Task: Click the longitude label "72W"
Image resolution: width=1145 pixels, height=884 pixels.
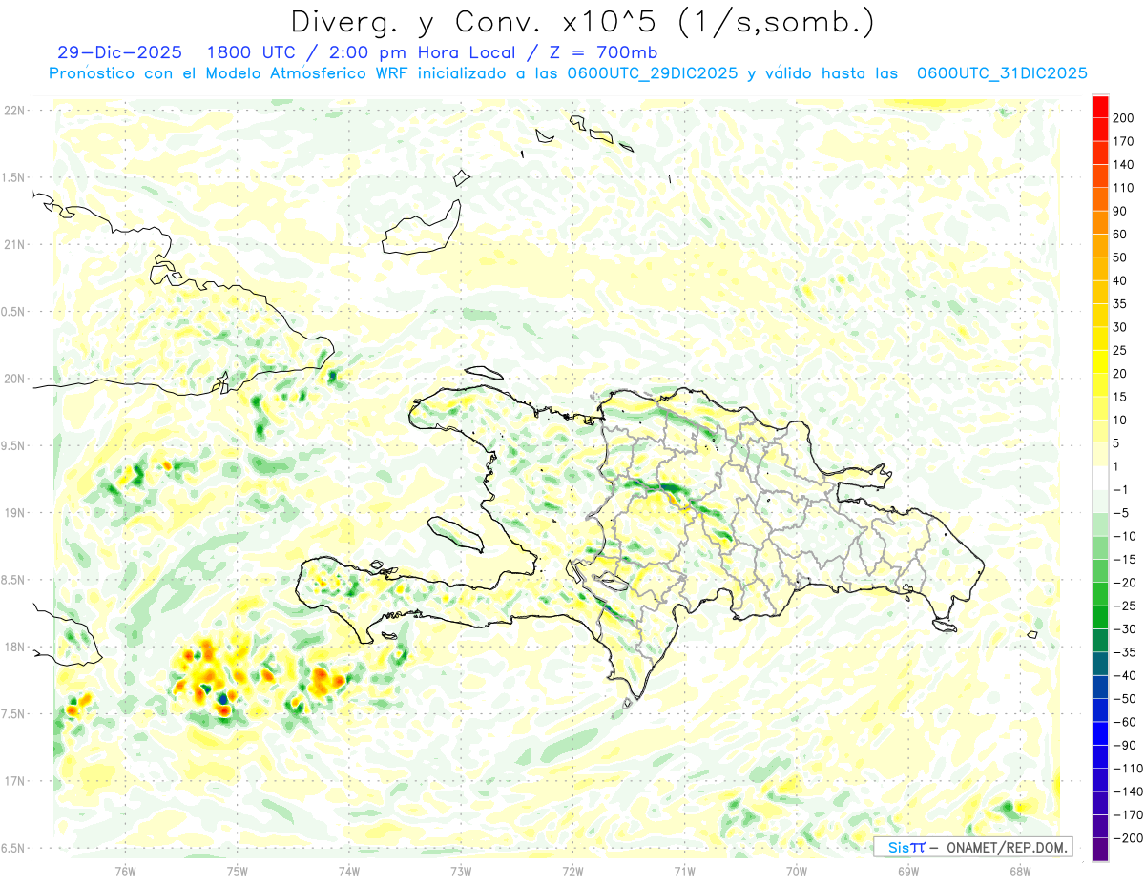Action: pos(572,872)
